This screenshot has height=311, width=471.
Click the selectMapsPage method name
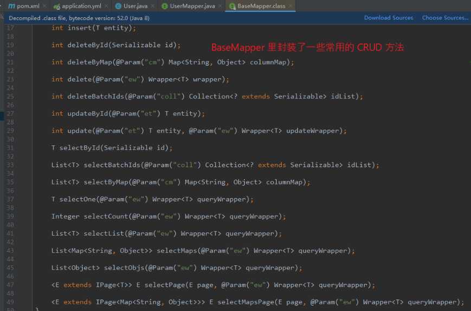(246, 302)
